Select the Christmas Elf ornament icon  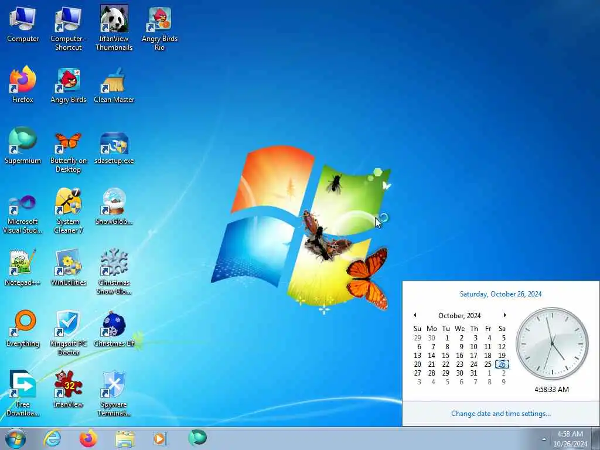click(x=114, y=329)
